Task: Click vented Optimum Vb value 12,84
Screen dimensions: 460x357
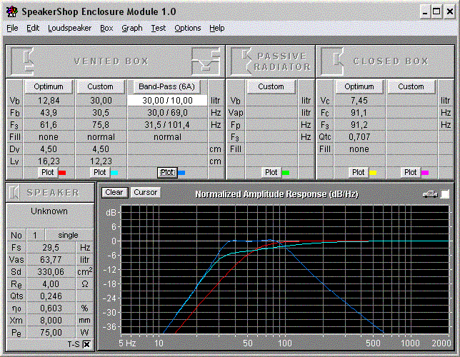Action: tap(49, 101)
